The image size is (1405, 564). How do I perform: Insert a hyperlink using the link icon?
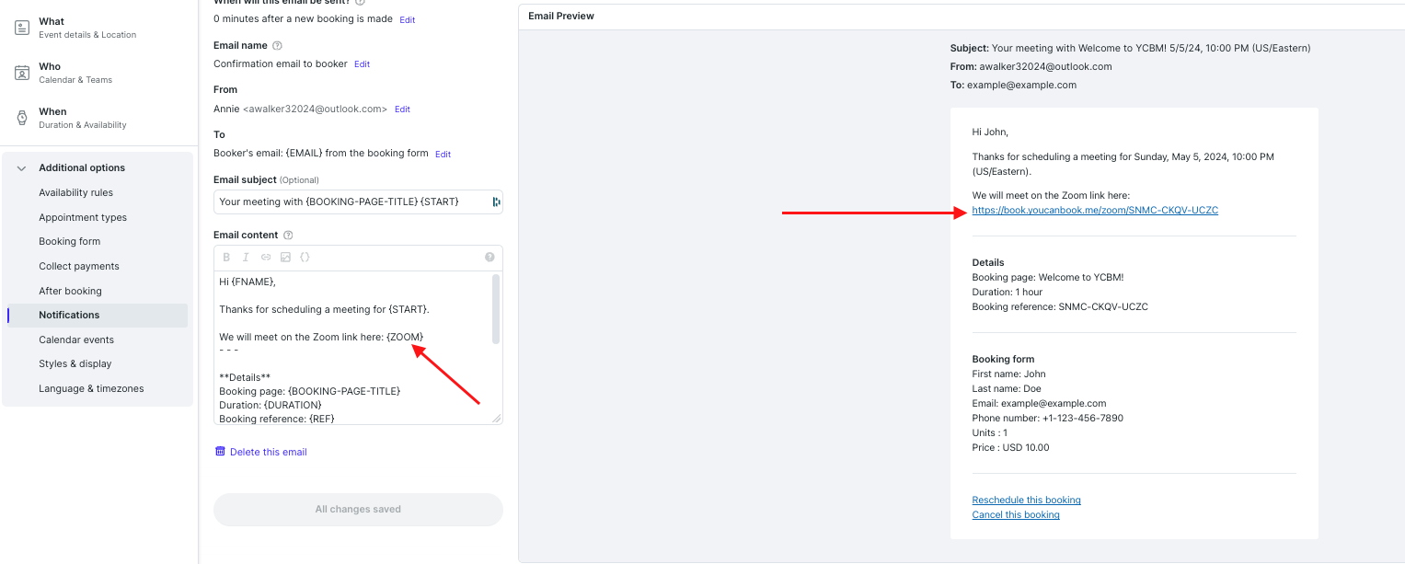pyautogui.click(x=266, y=257)
